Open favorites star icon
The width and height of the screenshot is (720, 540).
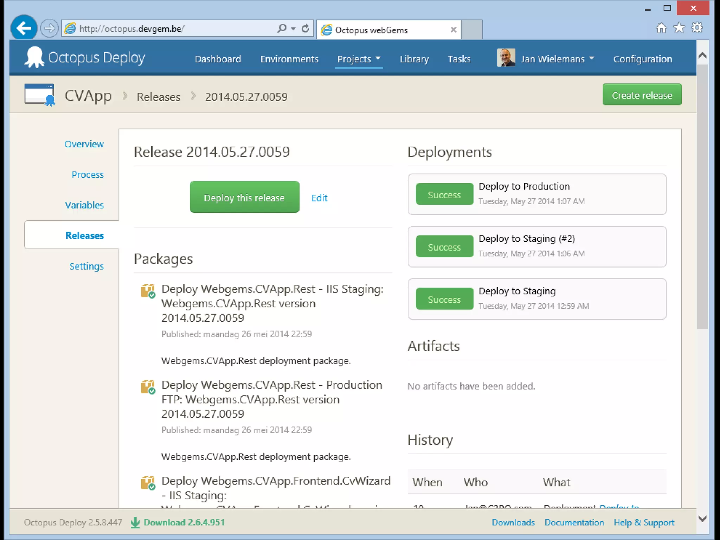tap(679, 28)
